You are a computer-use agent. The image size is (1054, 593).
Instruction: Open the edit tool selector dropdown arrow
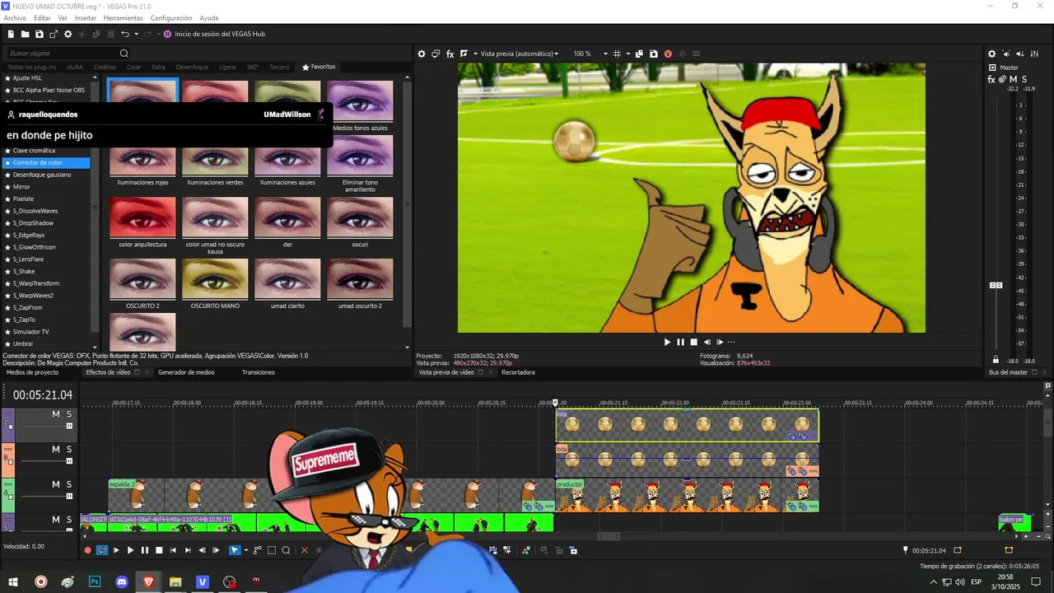(x=245, y=550)
